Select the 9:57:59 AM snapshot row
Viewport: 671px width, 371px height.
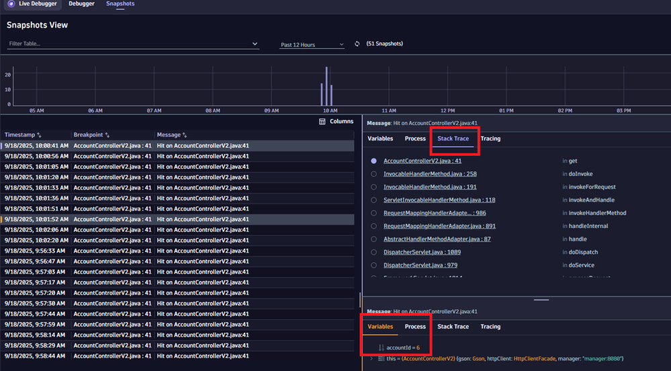point(177,325)
